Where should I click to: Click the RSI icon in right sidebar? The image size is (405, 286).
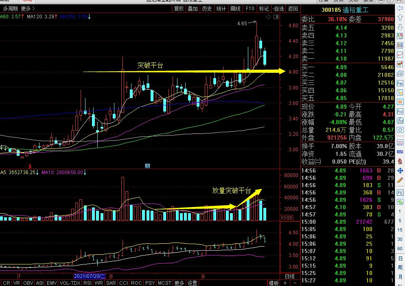pyautogui.click(x=400, y=152)
